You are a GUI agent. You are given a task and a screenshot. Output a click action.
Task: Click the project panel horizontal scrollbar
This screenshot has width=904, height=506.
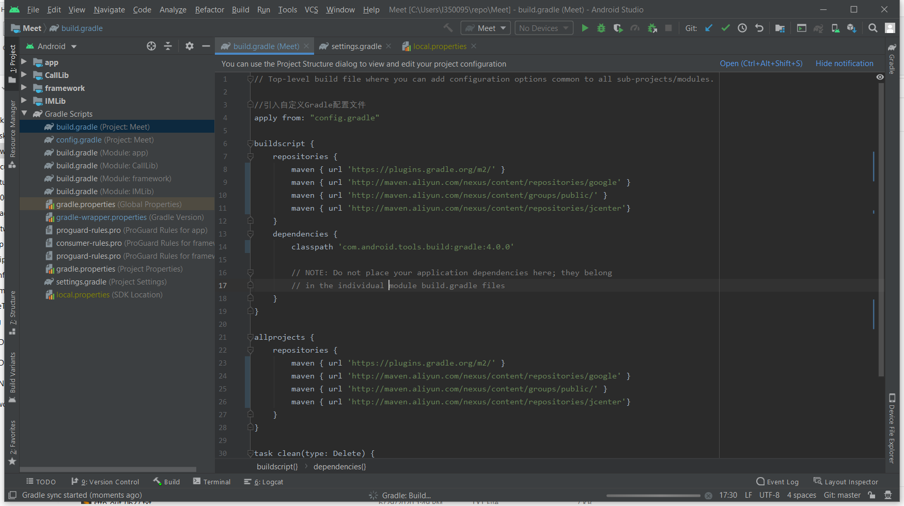[108, 469]
